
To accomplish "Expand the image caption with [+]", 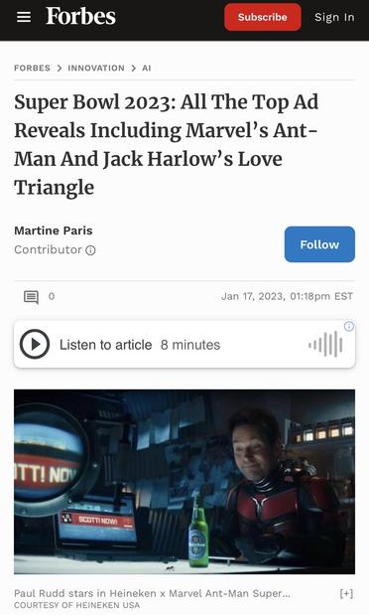I will tap(346, 593).
